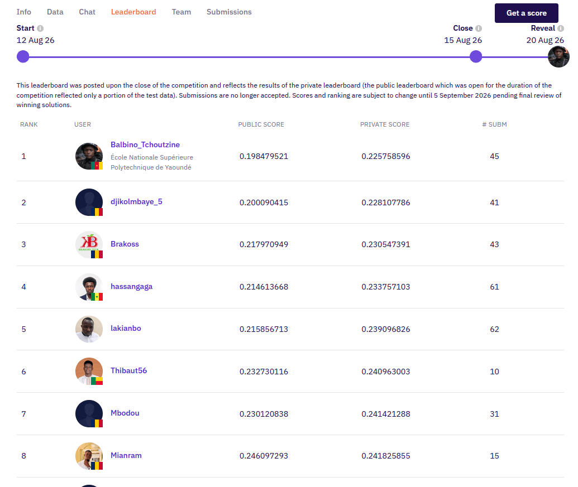Click Mianram's avatar photo
578x487 pixels.
click(89, 456)
